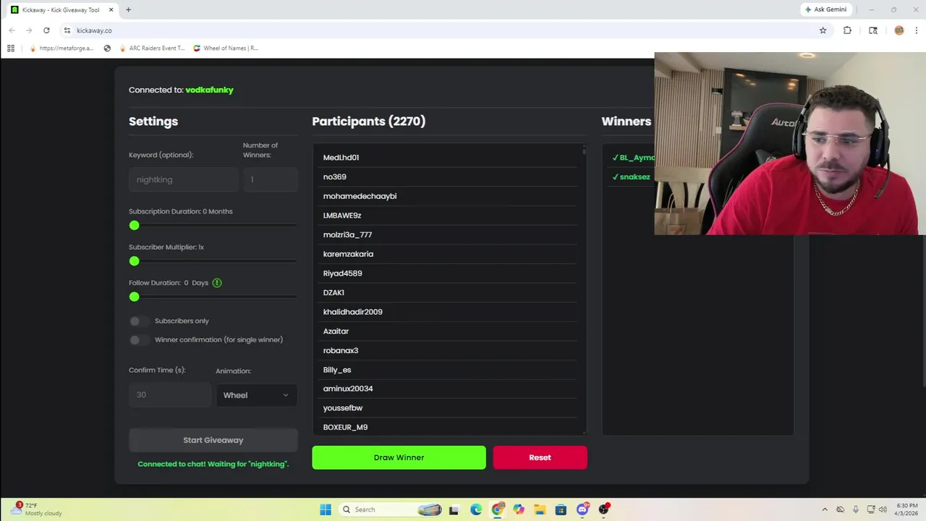The width and height of the screenshot is (926, 521).
Task: Bookmark this page with star icon
Action: pyautogui.click(x=823, y=30)
